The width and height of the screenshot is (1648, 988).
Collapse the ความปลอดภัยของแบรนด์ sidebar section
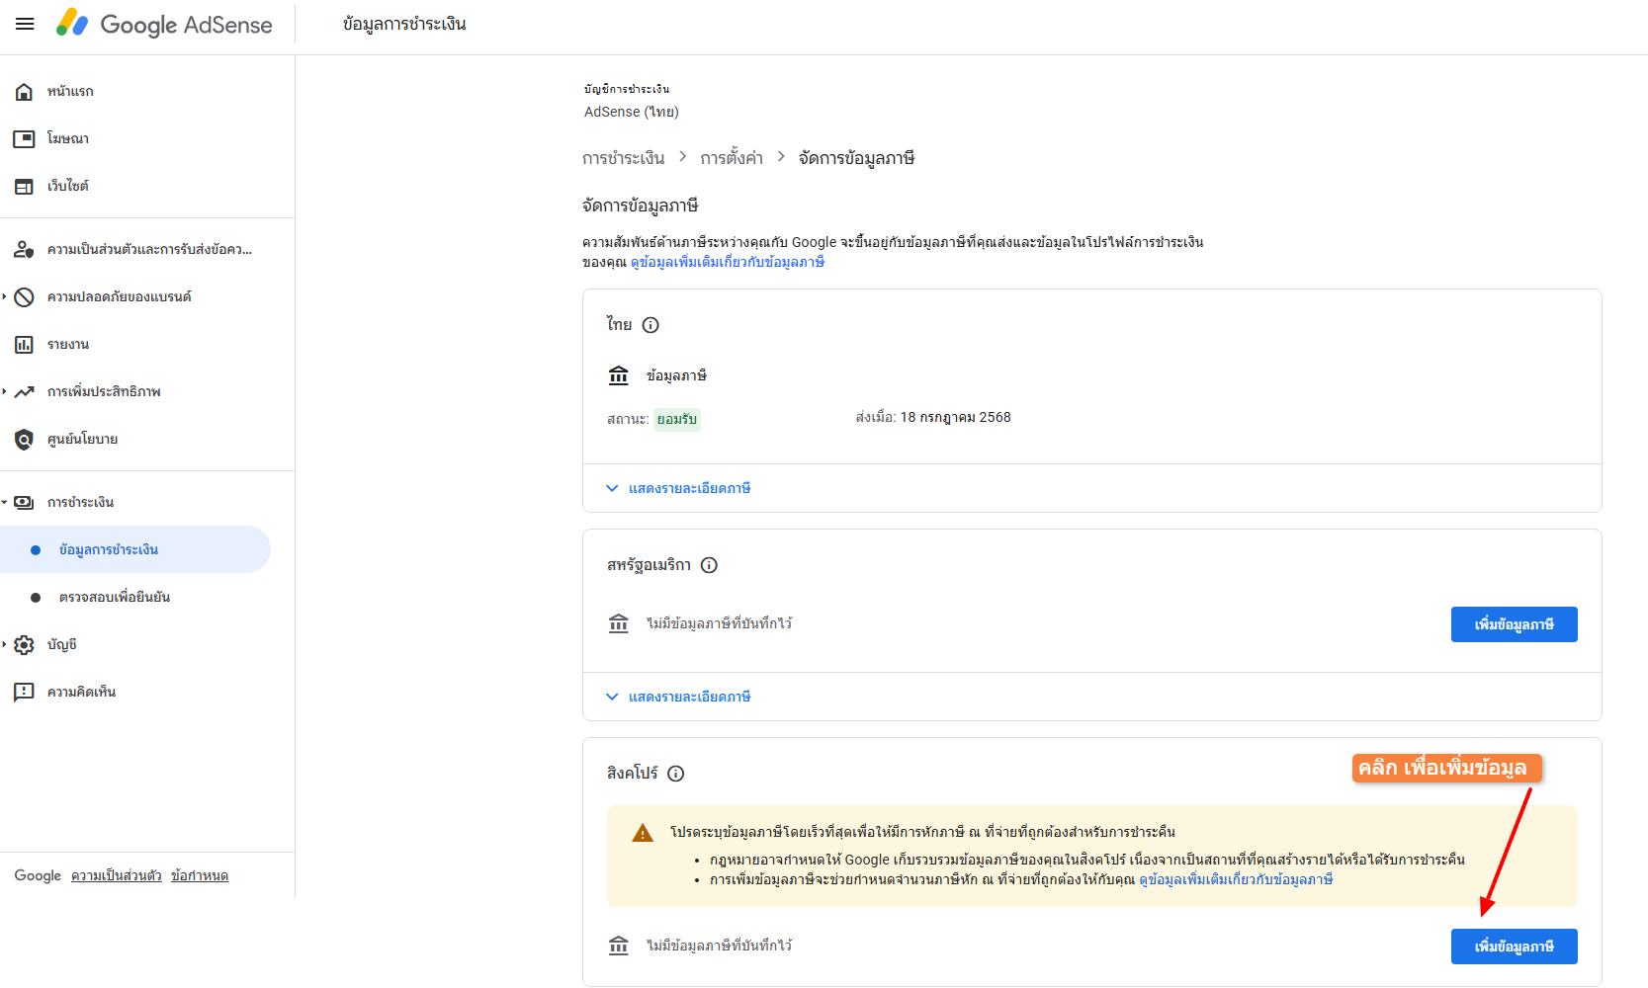coord(8,296)
